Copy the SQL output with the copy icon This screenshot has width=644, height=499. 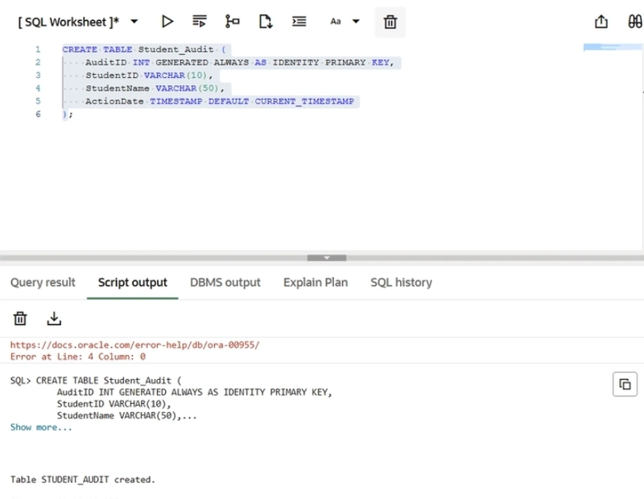pyautogui.click(x=624, y=384)
